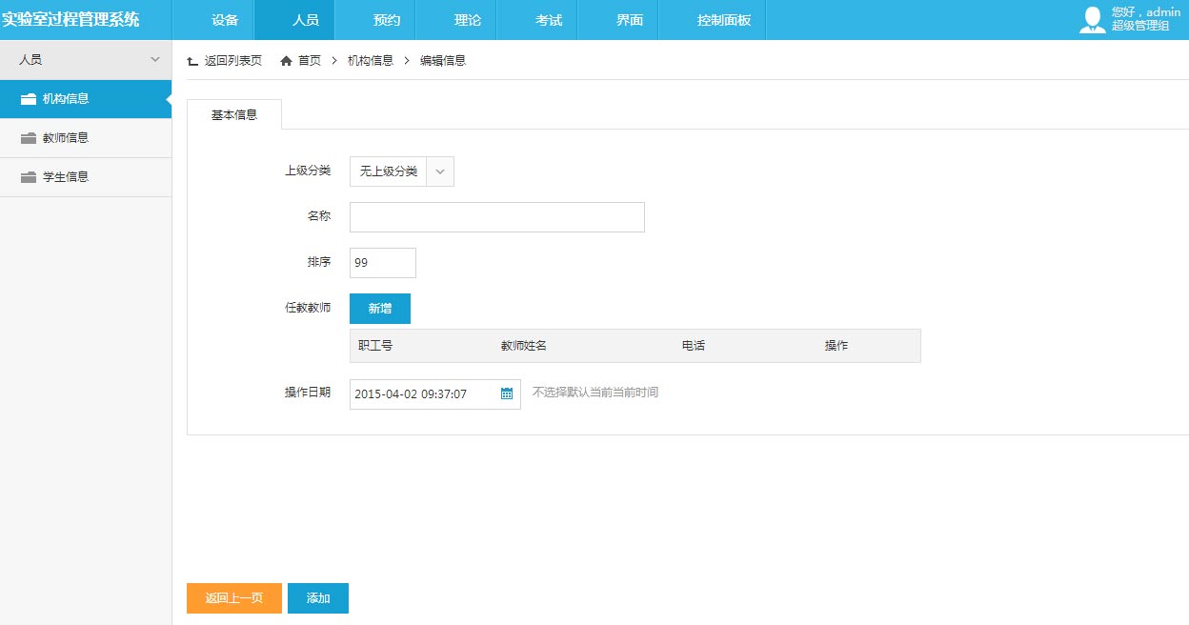This screenshot has width=1189, height=625.
Task: Collapse the 人员 sidebar section
Action: pos(155,60)
